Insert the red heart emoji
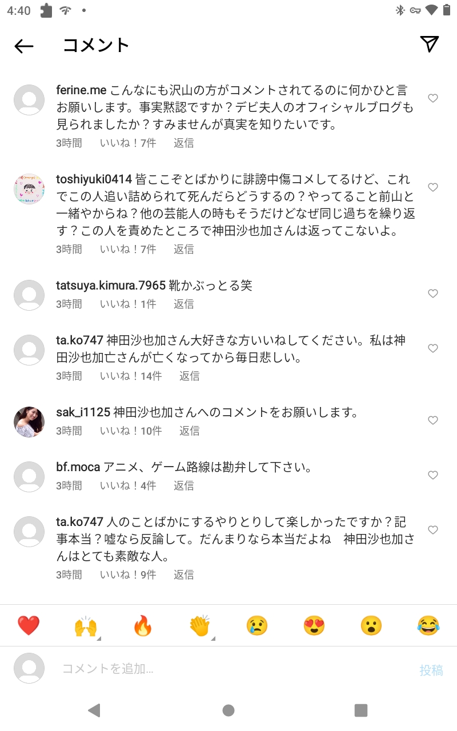Screen dimensions: 457x731 (29, 626)
